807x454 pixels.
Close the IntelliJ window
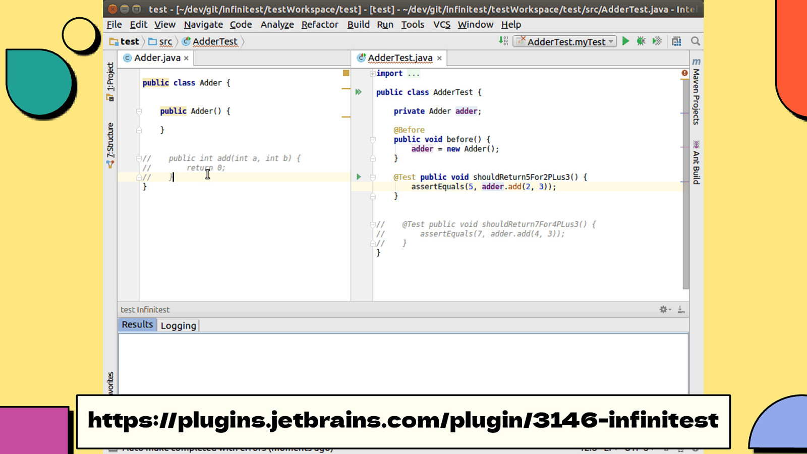pyautogui.click(x=112, y=9)
